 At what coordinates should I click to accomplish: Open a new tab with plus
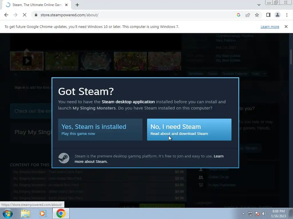coord(77,5)
